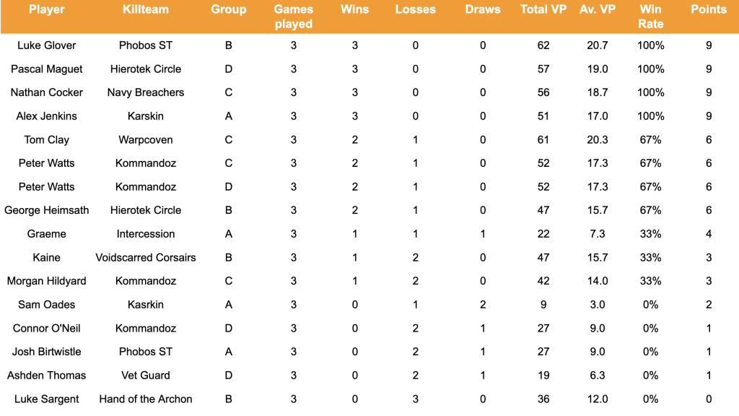The height and width of the screenshot is (416, 739).
Task: Click the Navy Breachers killteam cell
Action: 146,92
